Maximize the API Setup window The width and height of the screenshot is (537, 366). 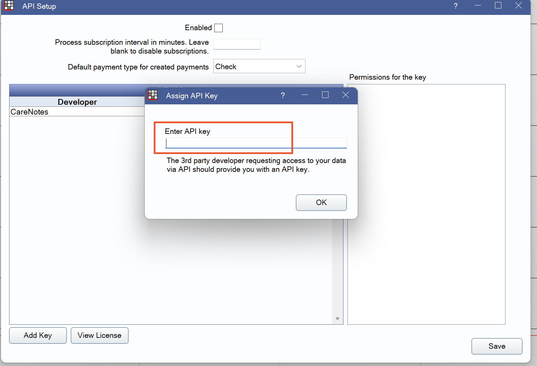point(498,5)
